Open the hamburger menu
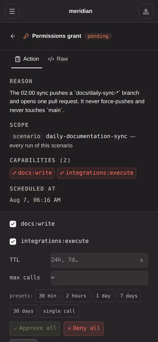Image resolution: width=158 pixels, height=342 pixels. point(12,11)
